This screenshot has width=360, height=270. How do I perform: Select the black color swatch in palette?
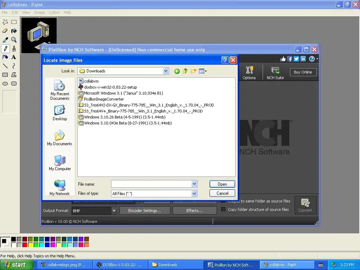[x=14, y=239]
